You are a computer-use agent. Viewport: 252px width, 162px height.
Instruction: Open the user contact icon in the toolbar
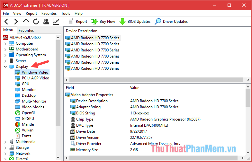click(x=46, y=22)
